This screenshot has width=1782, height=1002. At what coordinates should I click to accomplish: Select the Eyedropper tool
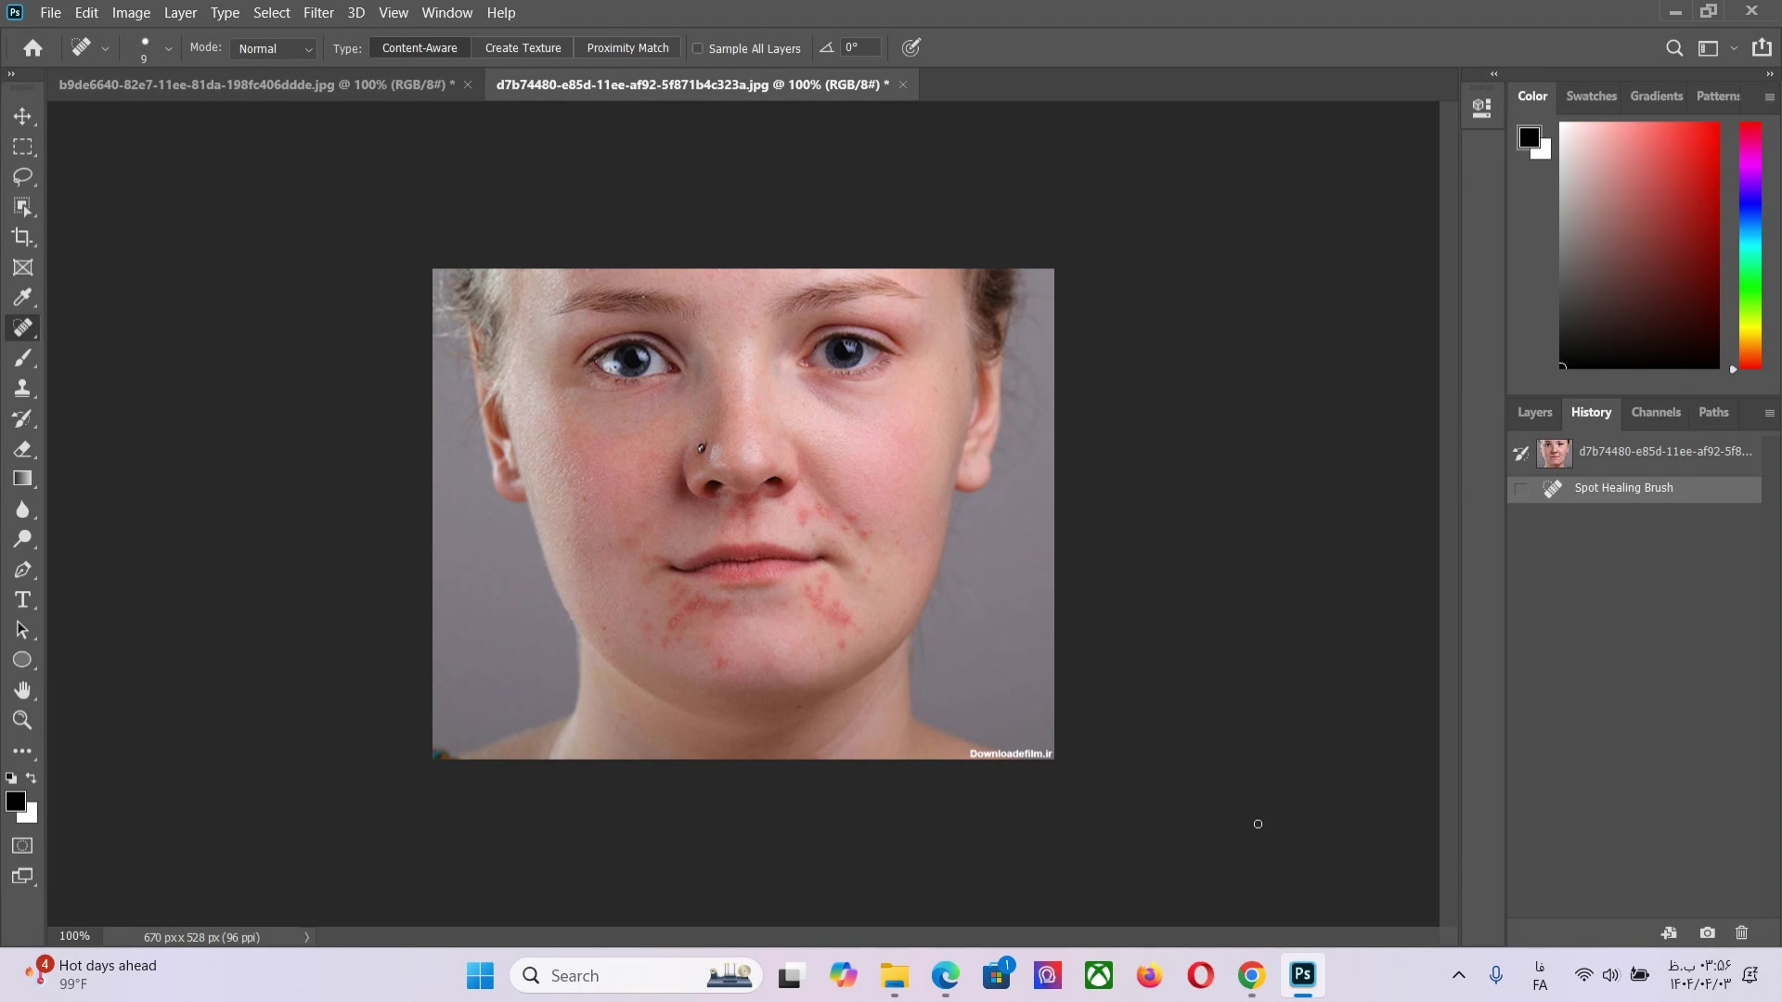click(x=22, y=298)
